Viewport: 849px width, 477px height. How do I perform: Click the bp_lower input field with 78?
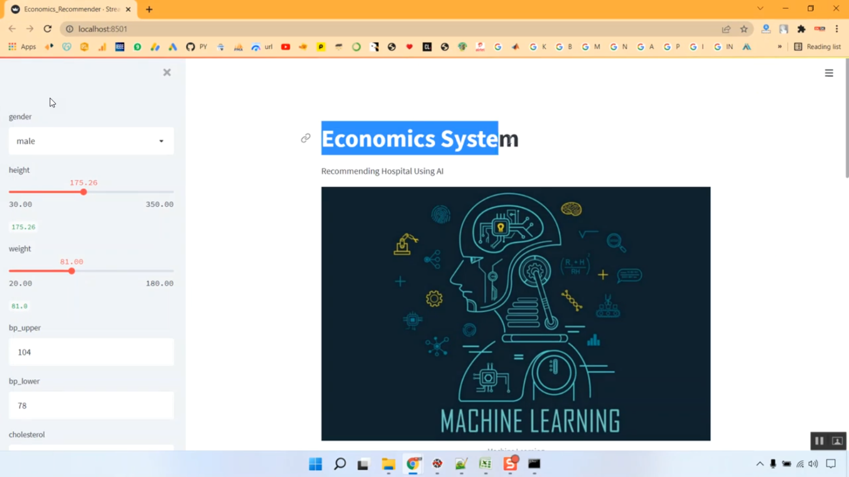pyautogui.click(x=91, y=405)
